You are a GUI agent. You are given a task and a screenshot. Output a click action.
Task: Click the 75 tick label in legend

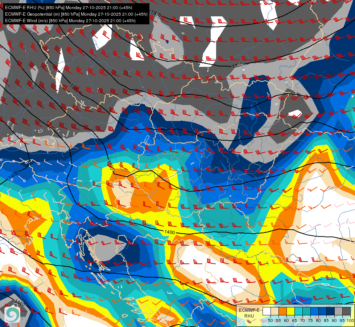(x=310, y=320)
